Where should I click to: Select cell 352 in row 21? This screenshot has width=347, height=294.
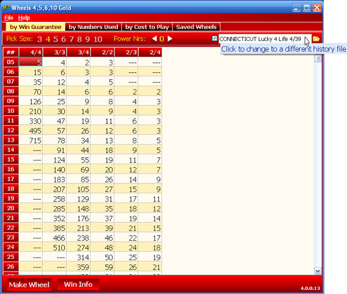[55, 218]
